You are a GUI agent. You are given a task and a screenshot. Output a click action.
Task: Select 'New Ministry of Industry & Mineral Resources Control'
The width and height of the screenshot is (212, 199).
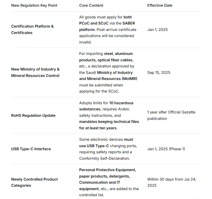coord(35,72)
